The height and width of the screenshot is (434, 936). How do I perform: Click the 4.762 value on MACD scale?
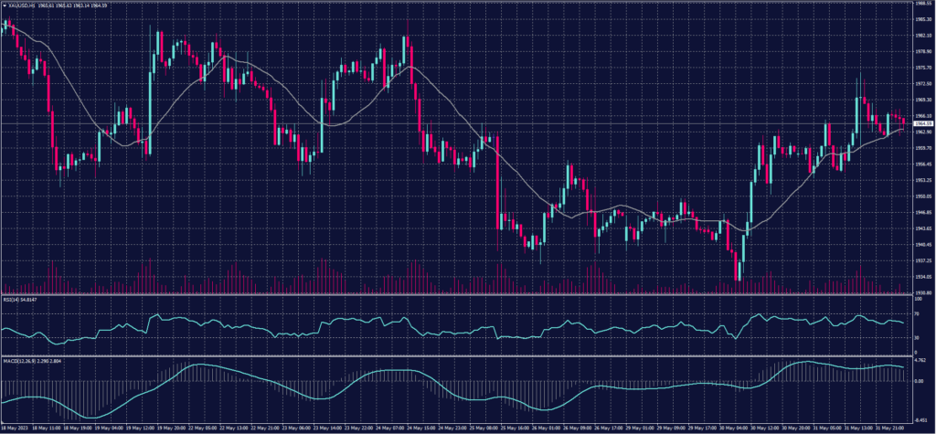920,362
